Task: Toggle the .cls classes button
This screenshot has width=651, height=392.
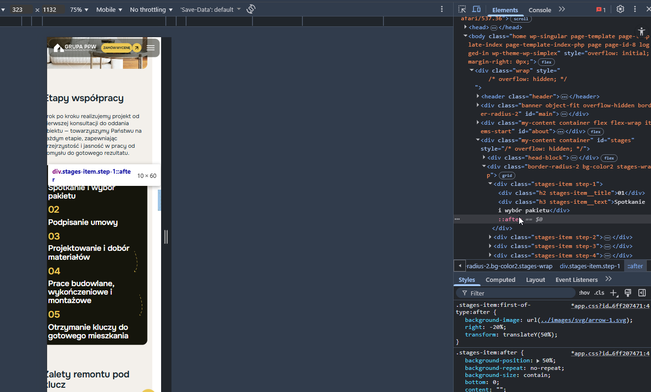Action: [599, 293]
